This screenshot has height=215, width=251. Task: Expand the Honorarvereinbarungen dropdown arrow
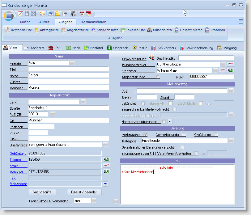pos(170,121)
